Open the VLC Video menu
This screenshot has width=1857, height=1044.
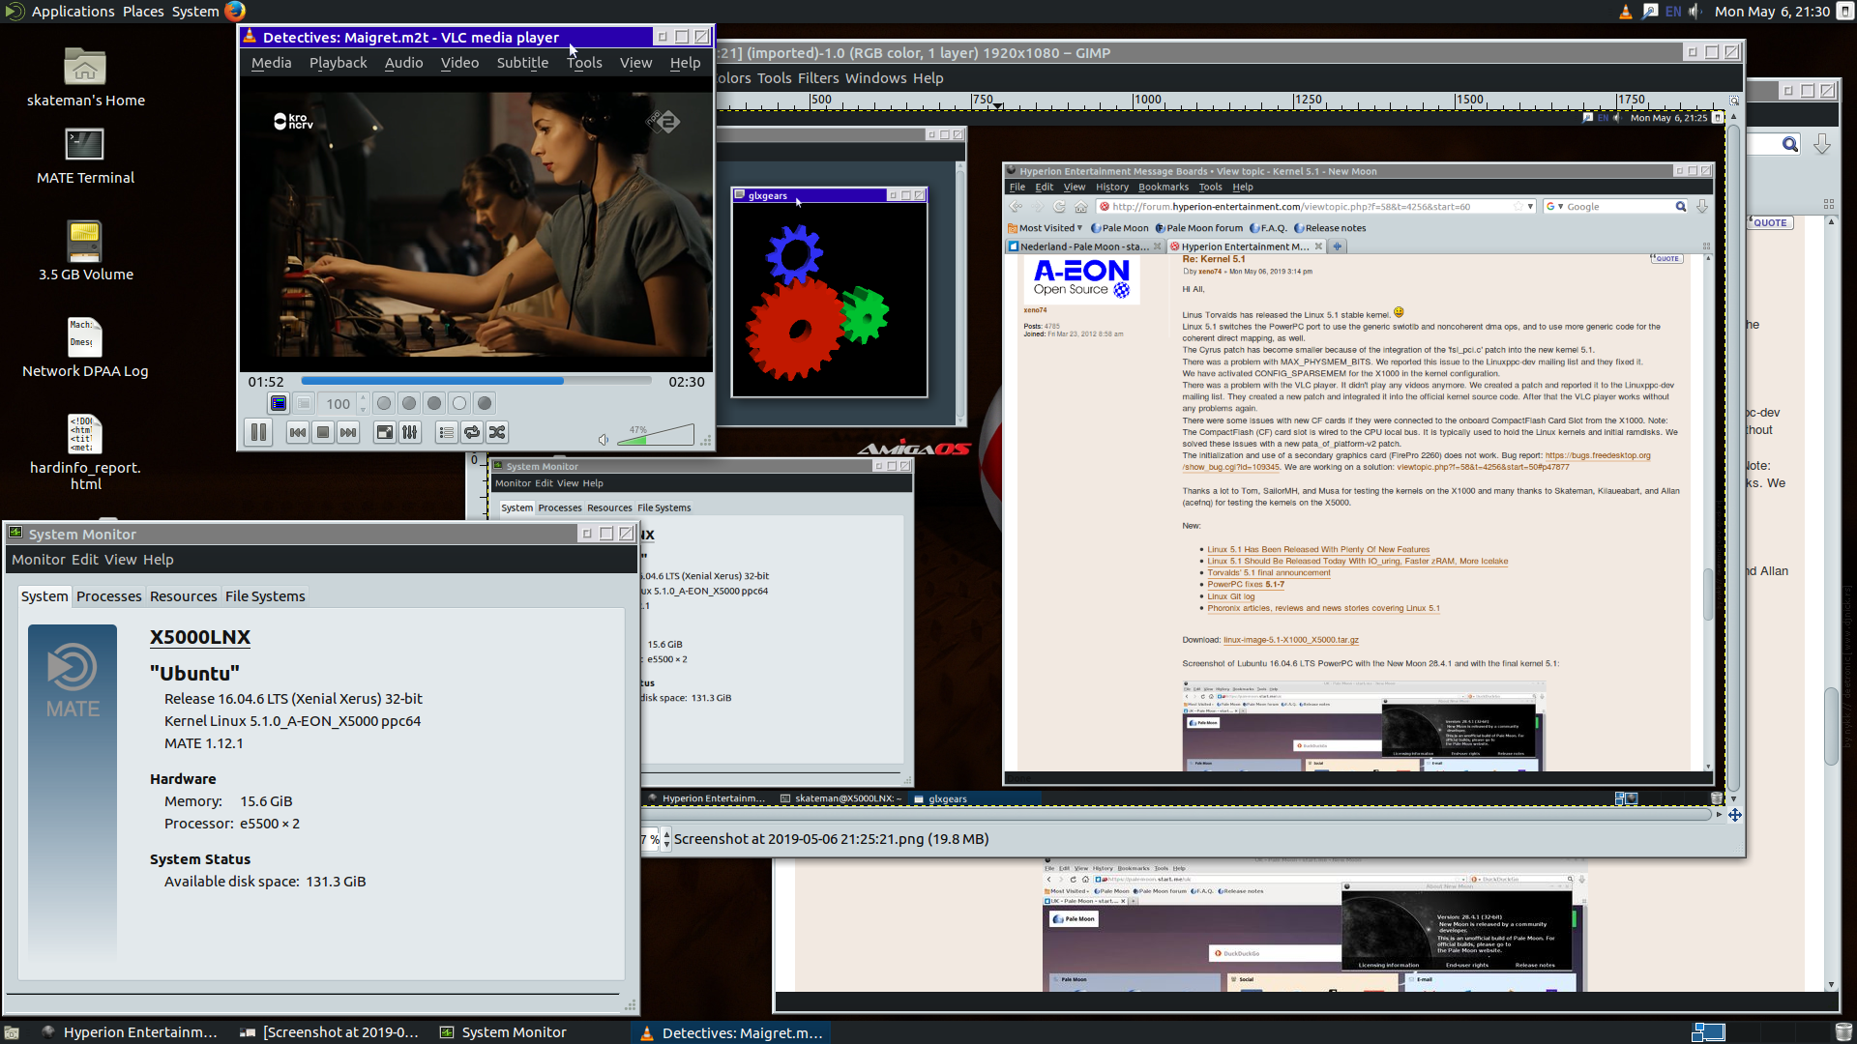tap(459, 63)
